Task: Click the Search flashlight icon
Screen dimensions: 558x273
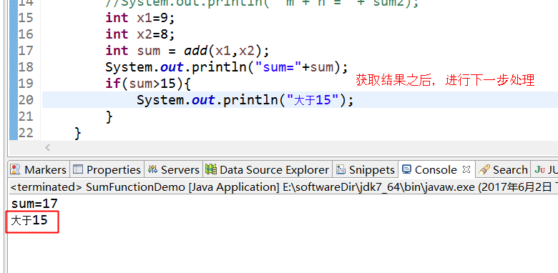Action: pos(484,169)
